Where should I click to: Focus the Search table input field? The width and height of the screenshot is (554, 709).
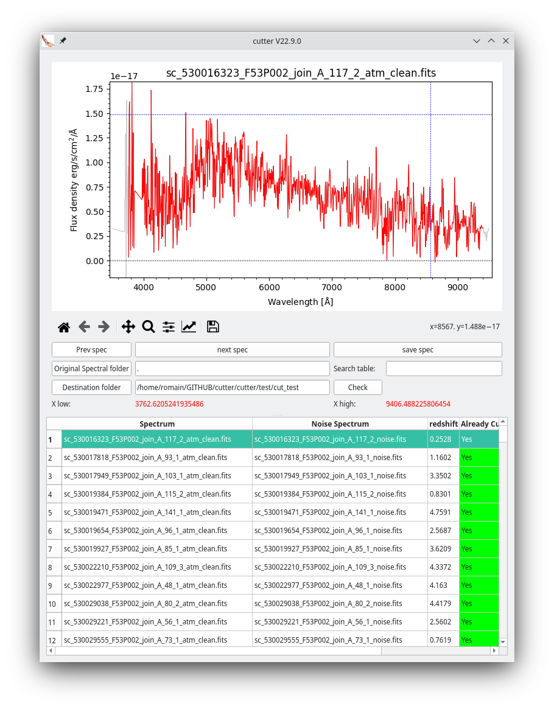tap(443, 369)
